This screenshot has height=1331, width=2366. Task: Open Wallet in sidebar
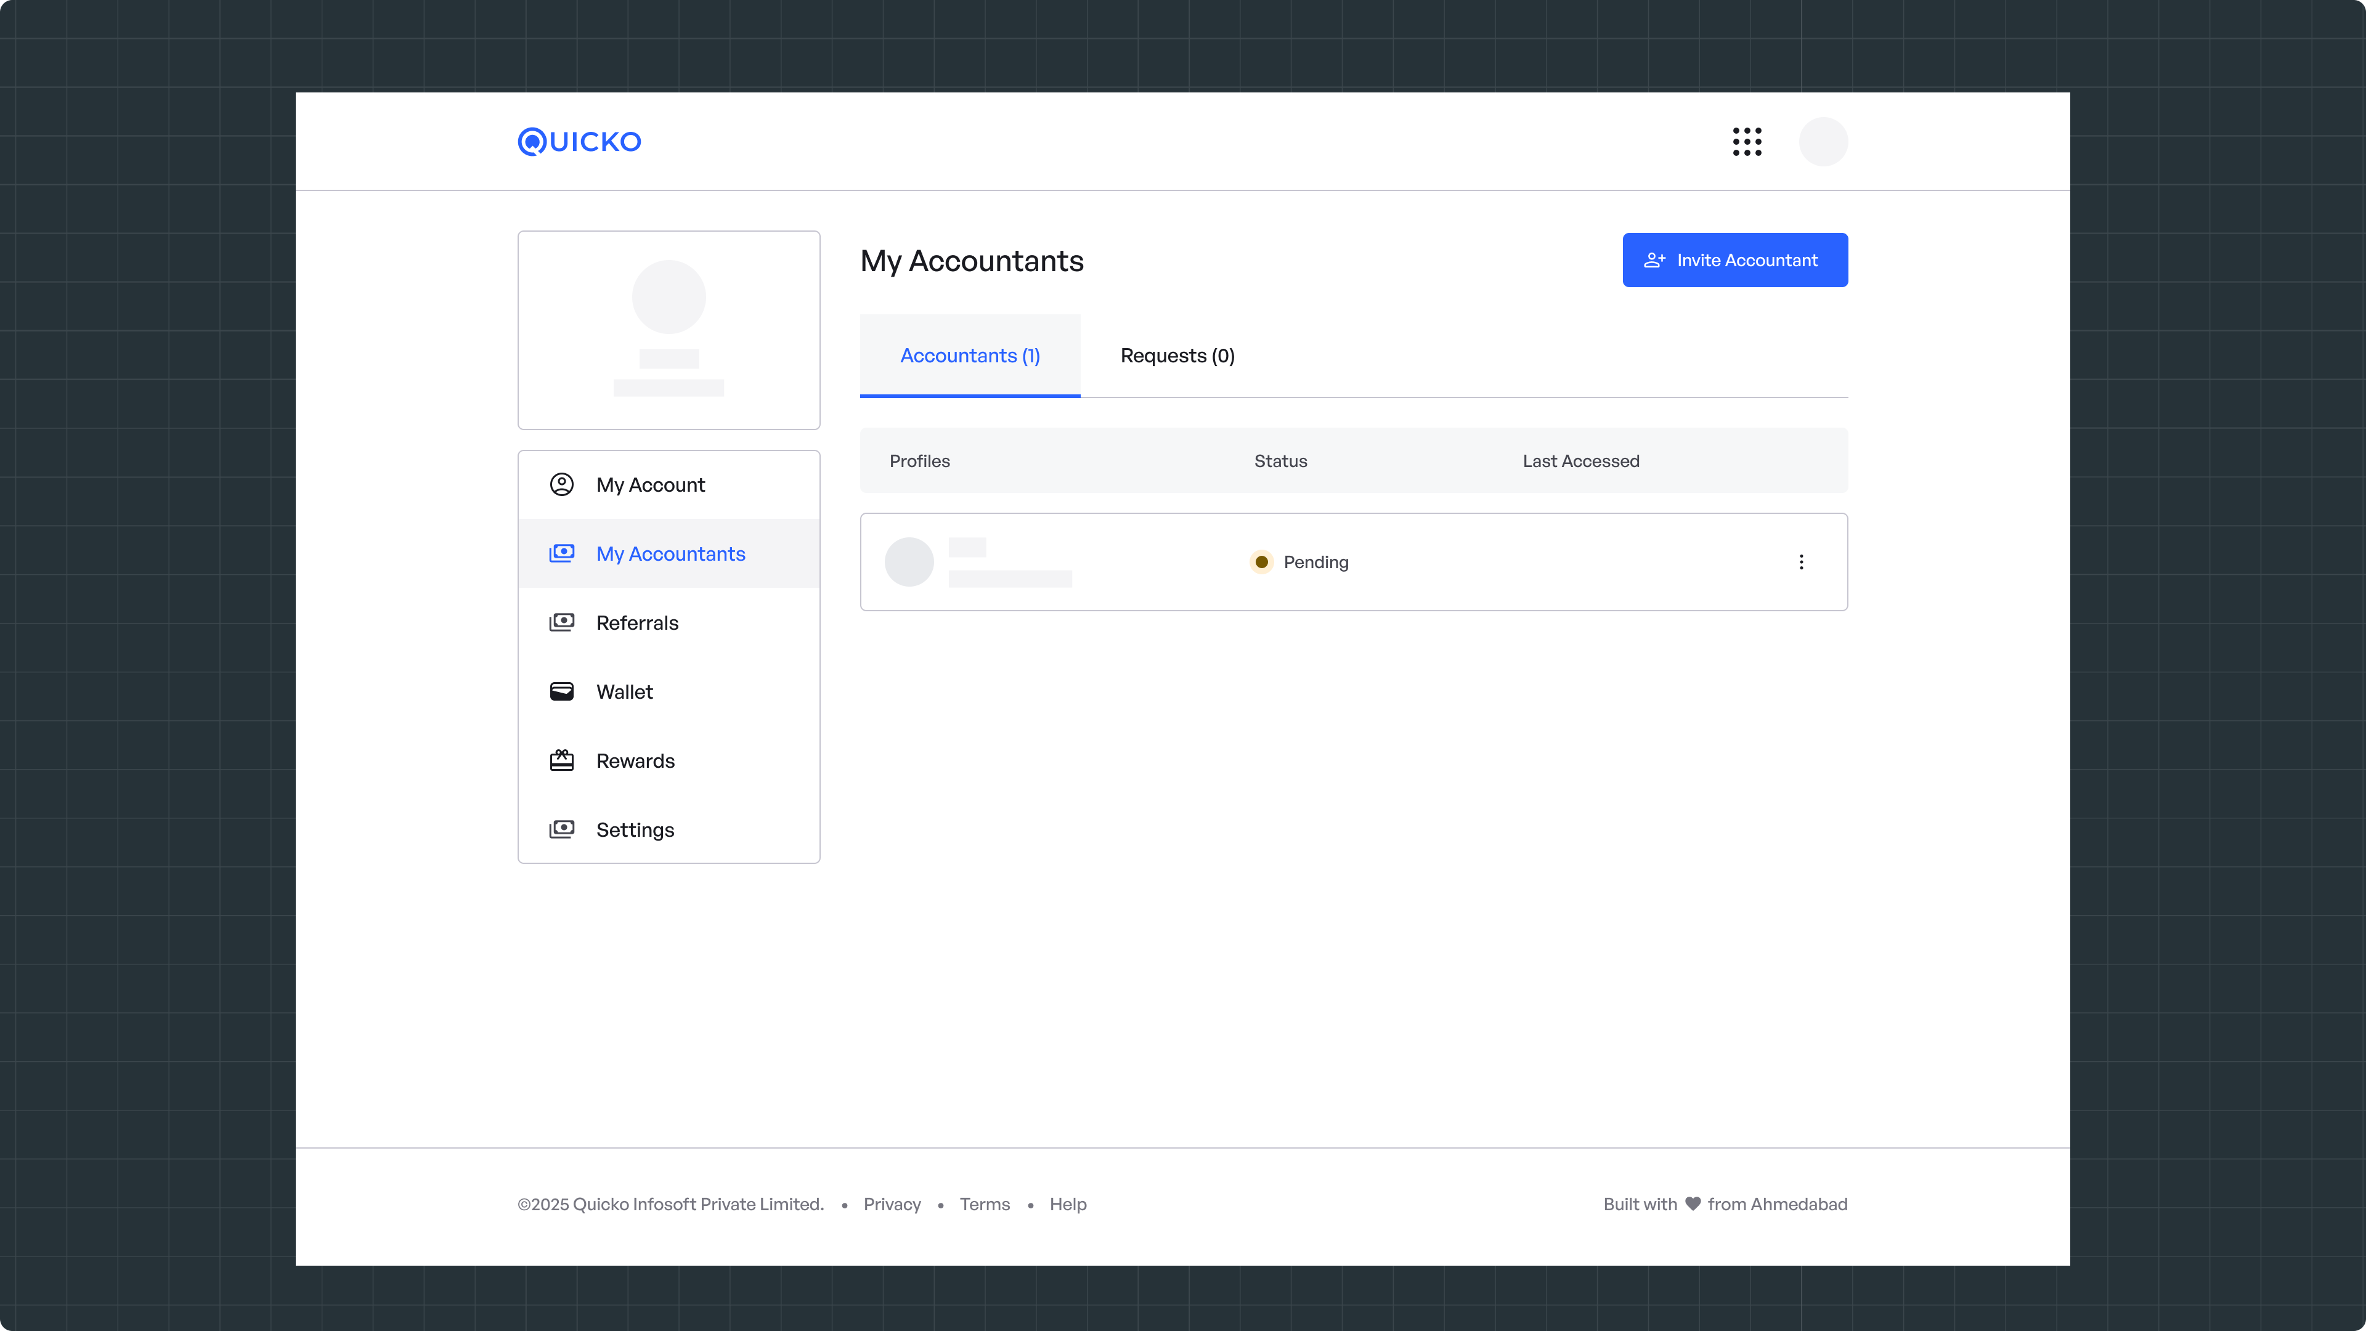tap(669, 691)
